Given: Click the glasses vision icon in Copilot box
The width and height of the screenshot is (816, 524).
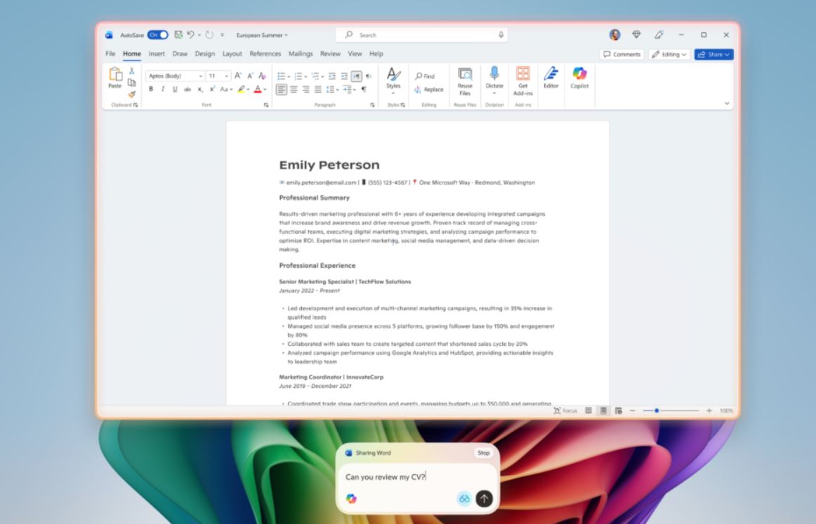Looking at the screenshot, I should click(x=464, y=499).
